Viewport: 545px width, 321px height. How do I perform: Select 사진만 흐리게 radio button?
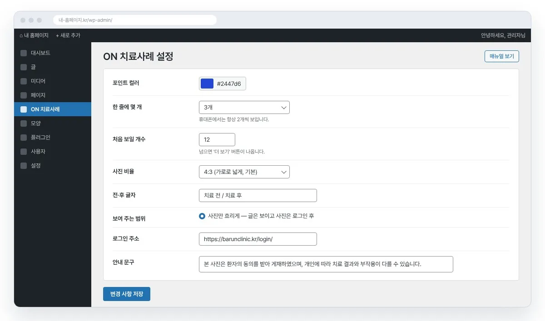[202, 216]
